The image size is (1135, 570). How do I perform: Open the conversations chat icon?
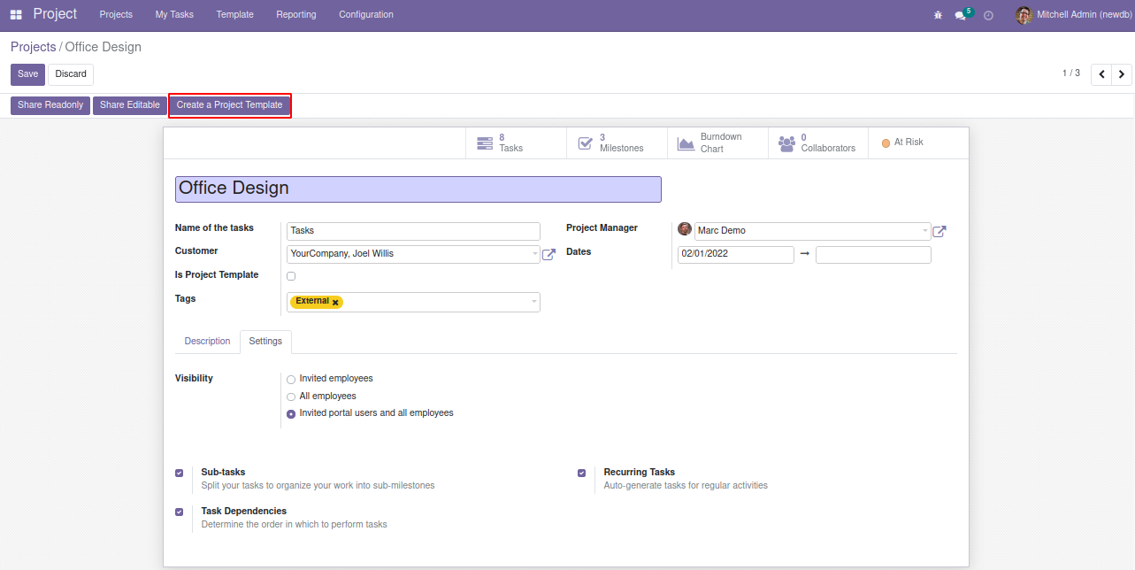click(x=961, y=15)
